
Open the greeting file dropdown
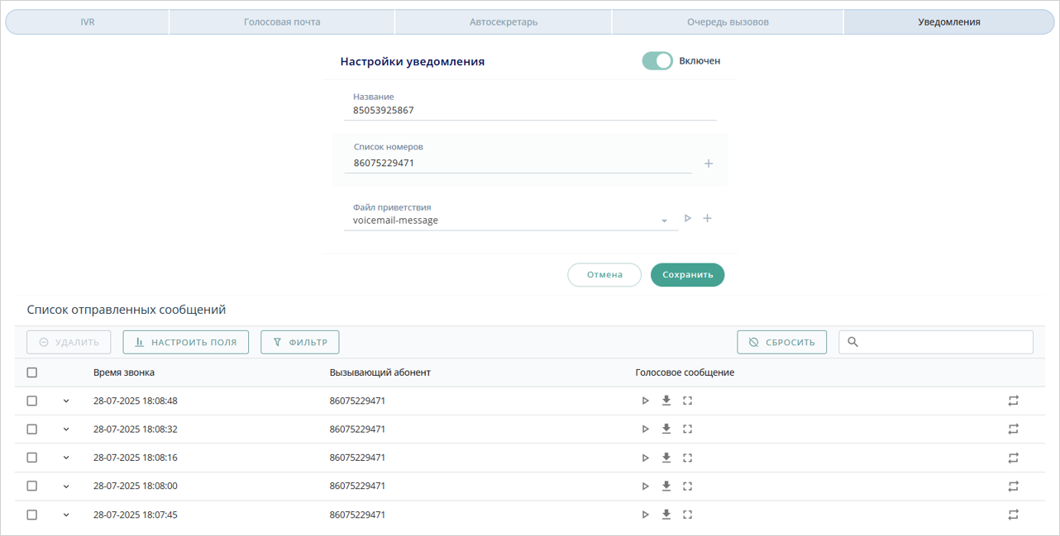(664, 221)
